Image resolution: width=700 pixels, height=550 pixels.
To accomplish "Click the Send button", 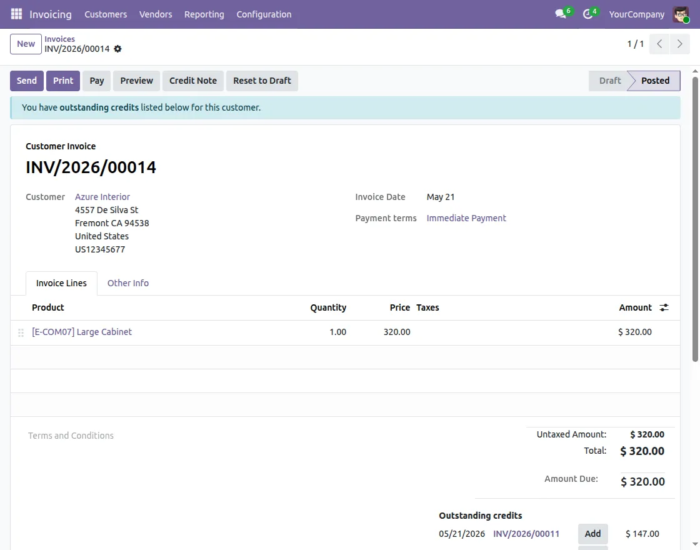I will (27, 81).
